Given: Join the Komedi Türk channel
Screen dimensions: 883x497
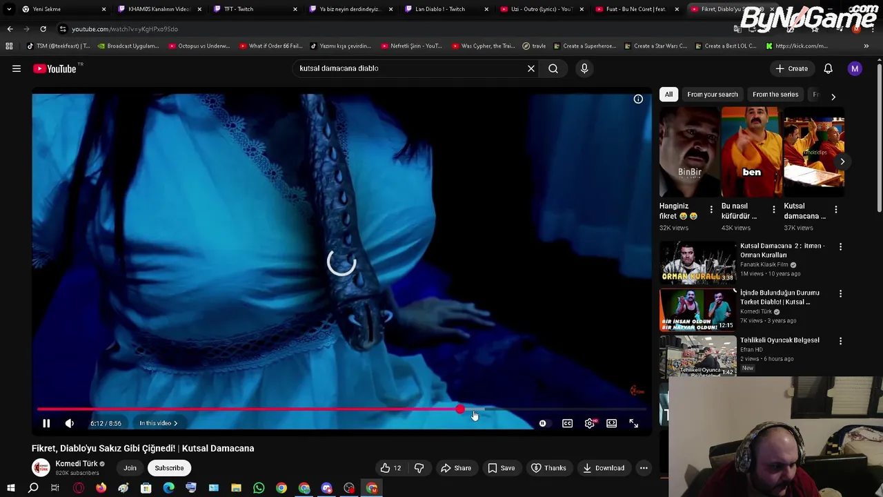Looking at the screenshot, I should click(130, 468).
